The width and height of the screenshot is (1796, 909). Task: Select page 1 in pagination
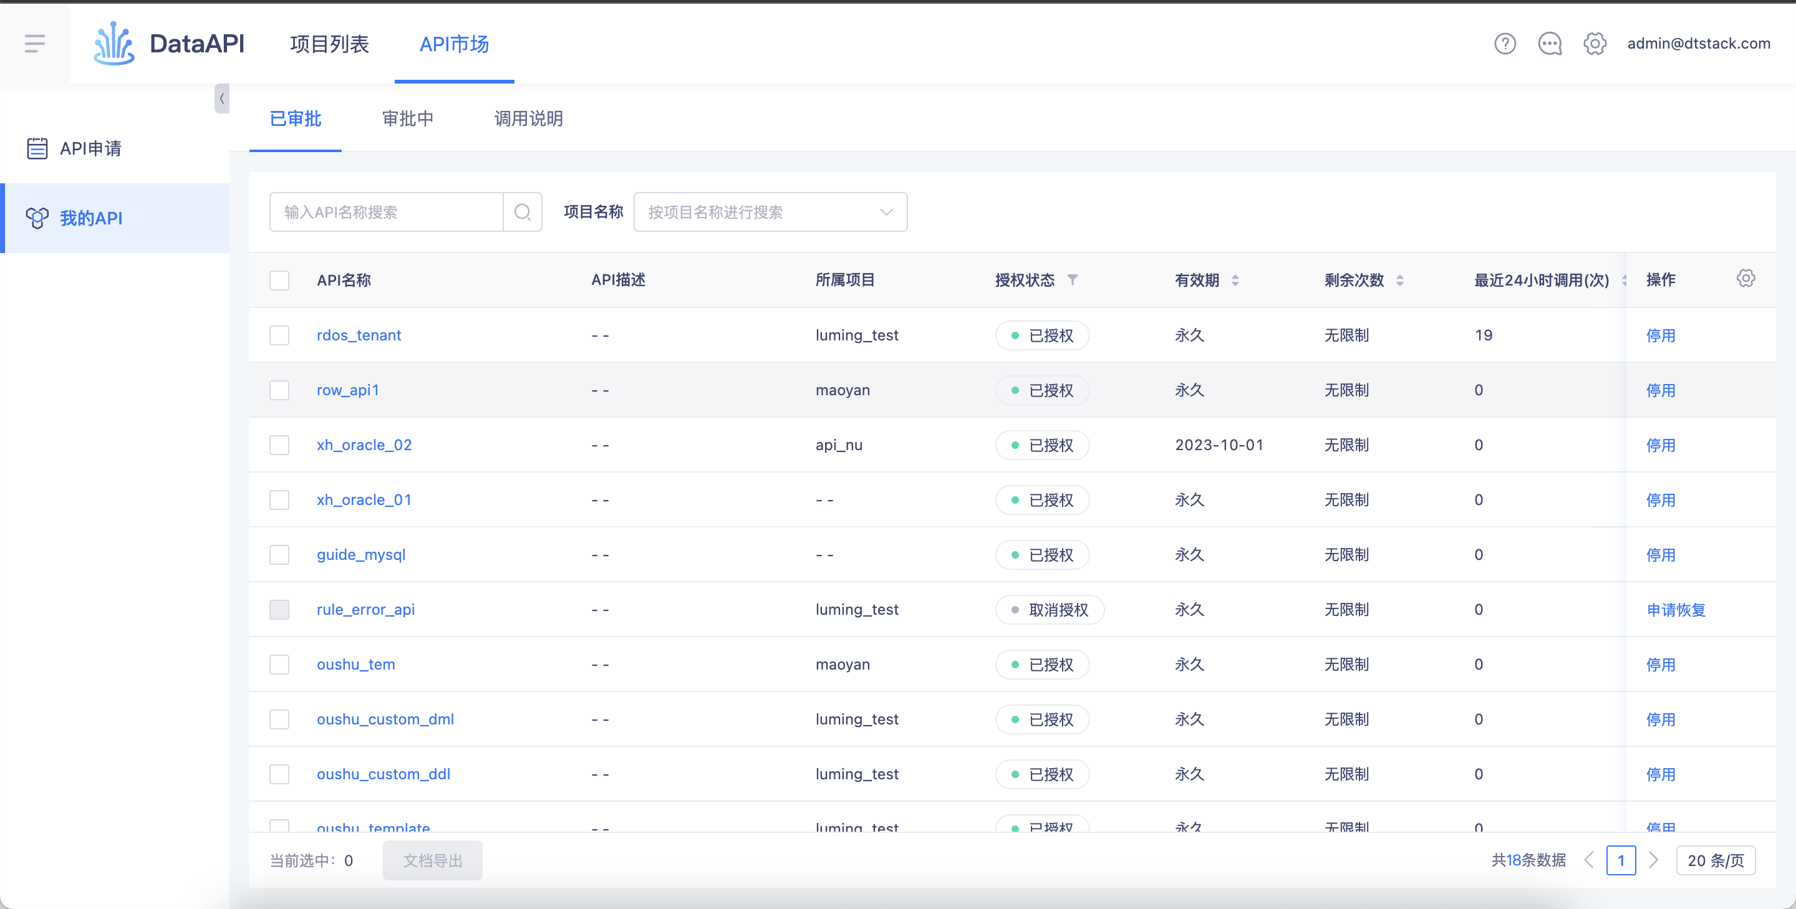point(1621,861)
